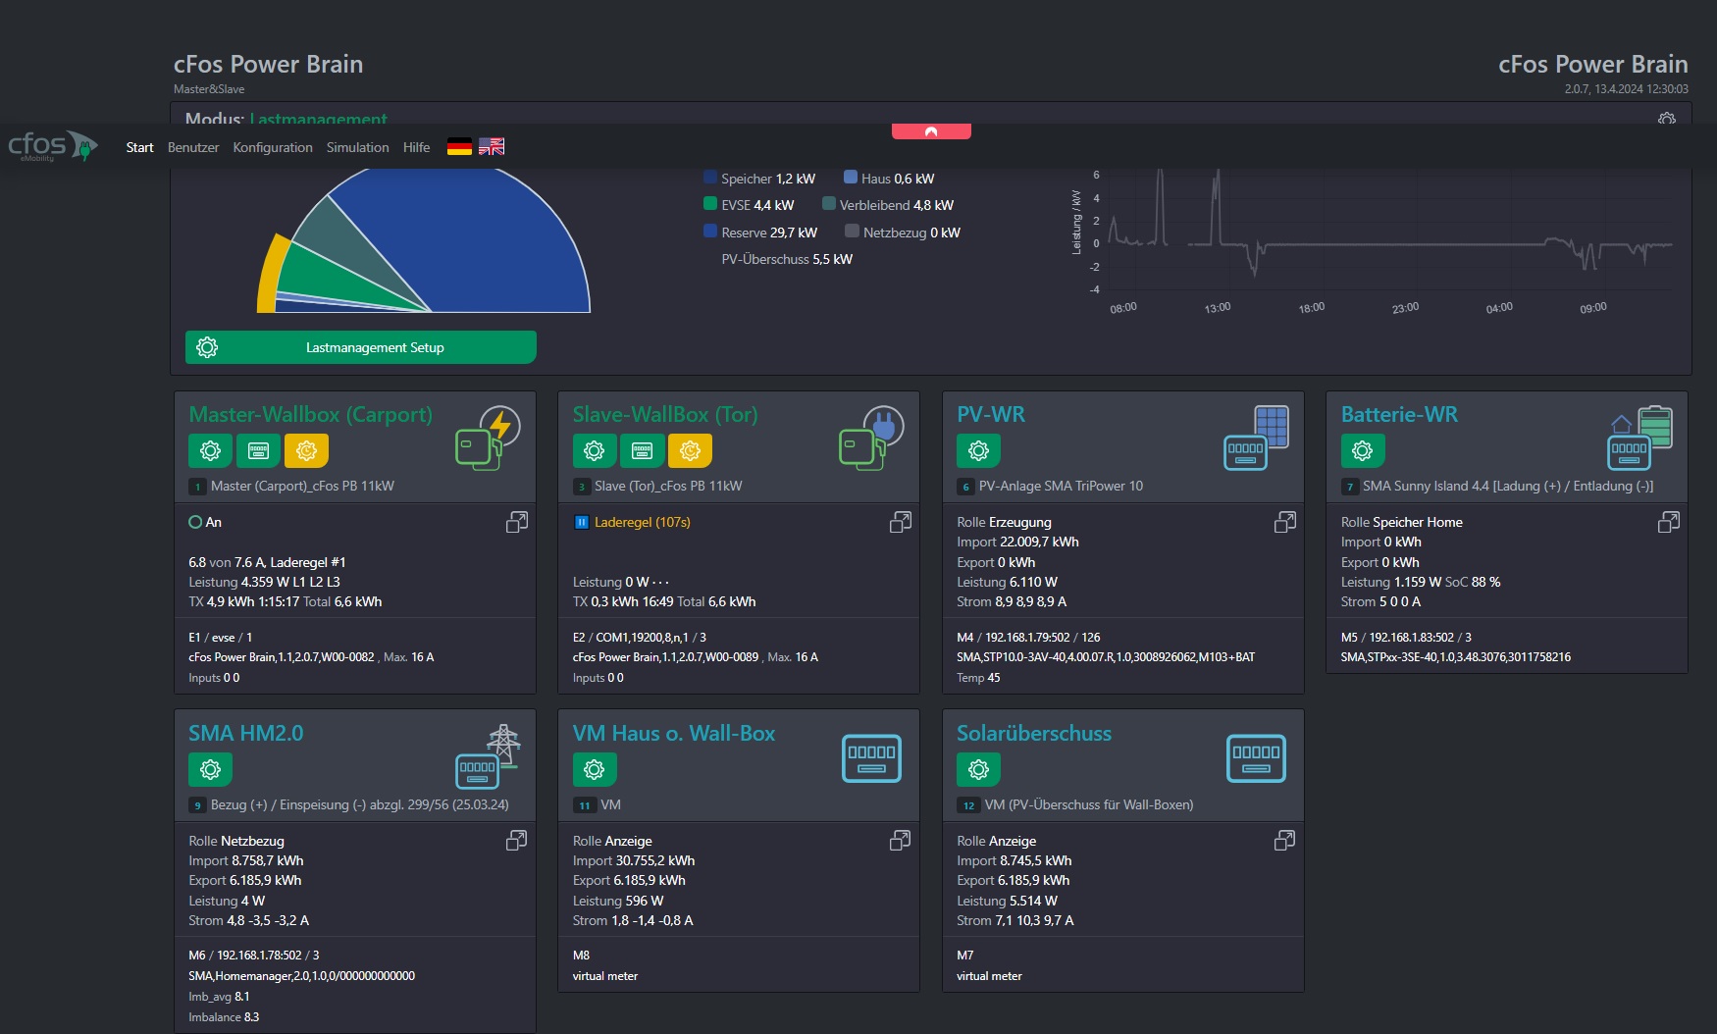Image resolution: width=1717 pixels, height=1034 pixels.
Task: Switch language to German flag
Action: (x=459, y=147)
